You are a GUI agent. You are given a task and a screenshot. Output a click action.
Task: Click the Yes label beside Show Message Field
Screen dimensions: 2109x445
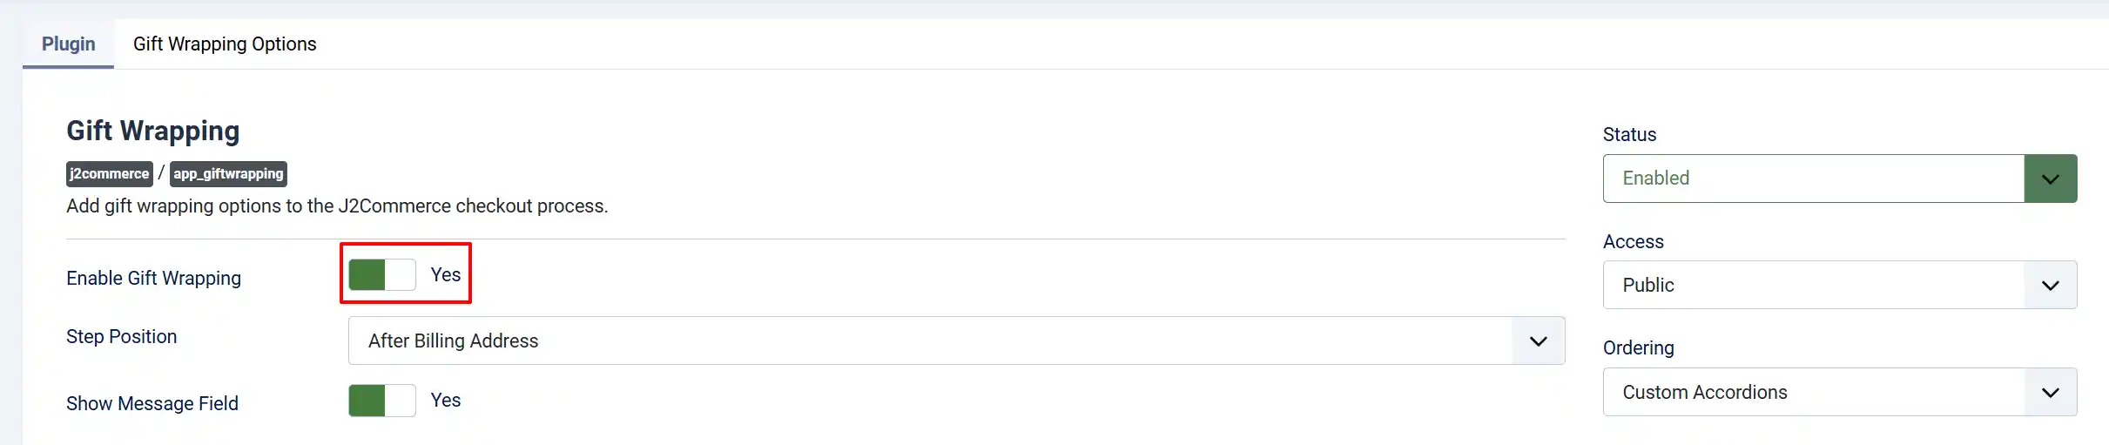(x=446, y=400)
